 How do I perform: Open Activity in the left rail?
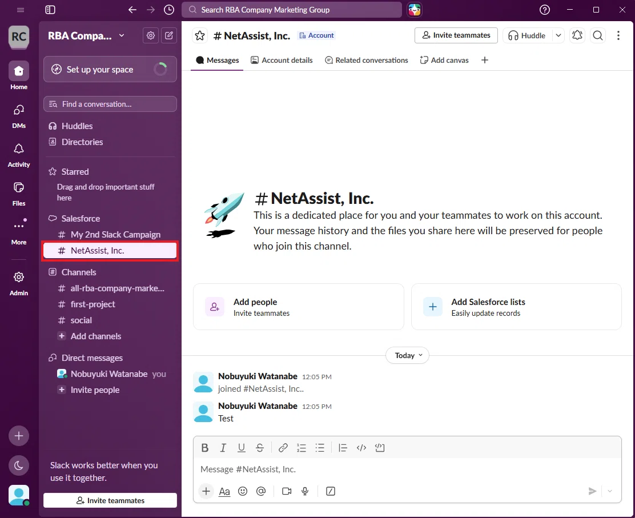pyautogui.click(x=19, y=155)
